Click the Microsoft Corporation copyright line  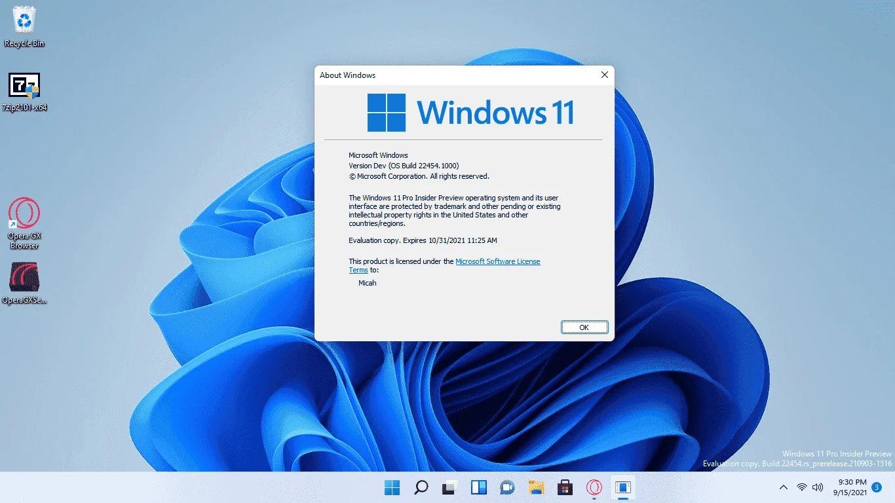pos(419,176)
